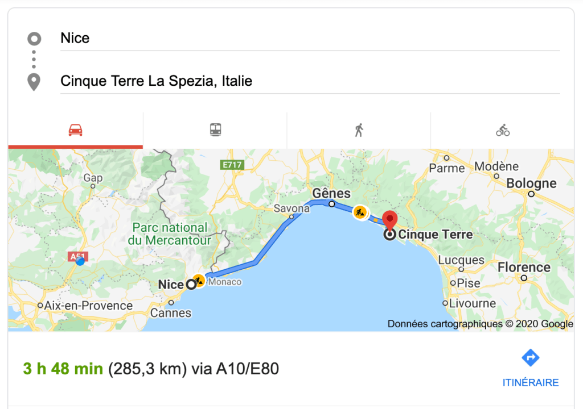583x409 pixels.
Task: Switch to public transit mode tab
Action: [215, 130]
